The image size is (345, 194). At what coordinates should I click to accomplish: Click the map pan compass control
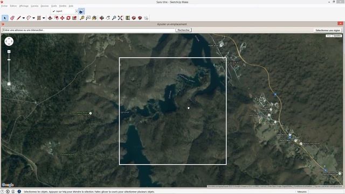click(9, 41)
